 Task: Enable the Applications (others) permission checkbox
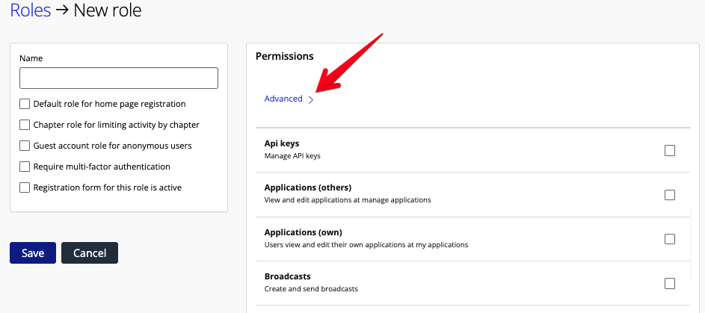coord(669,194)
